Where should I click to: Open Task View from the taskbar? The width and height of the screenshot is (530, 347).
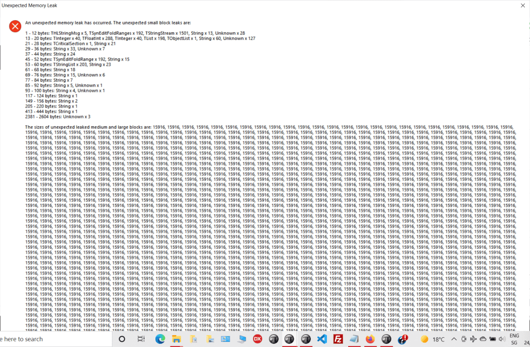click(x=141, y=339)
